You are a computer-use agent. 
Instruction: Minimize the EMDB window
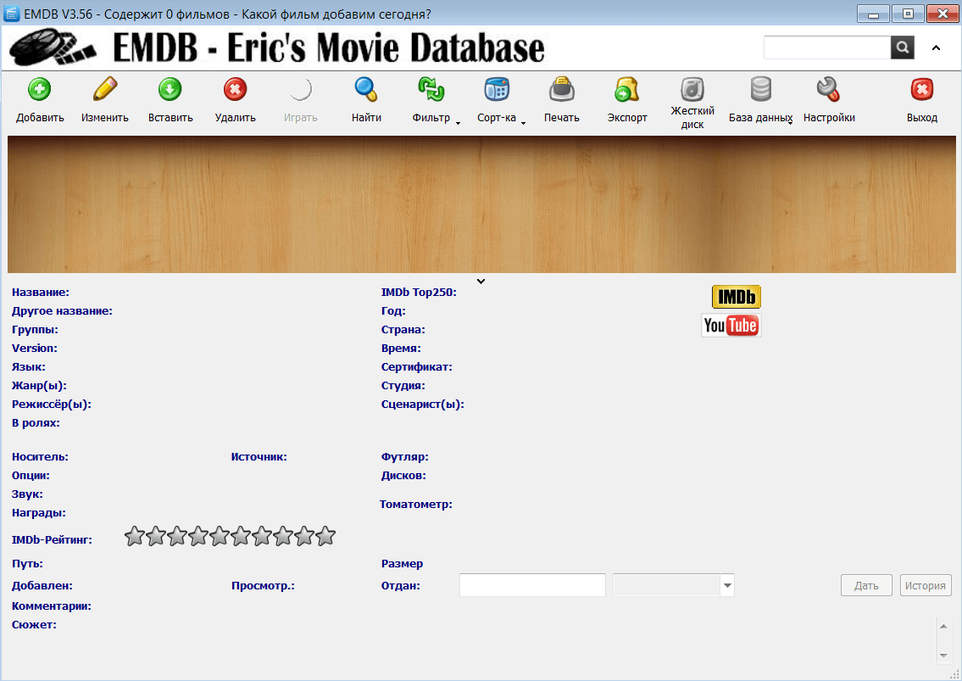[873, 14]
